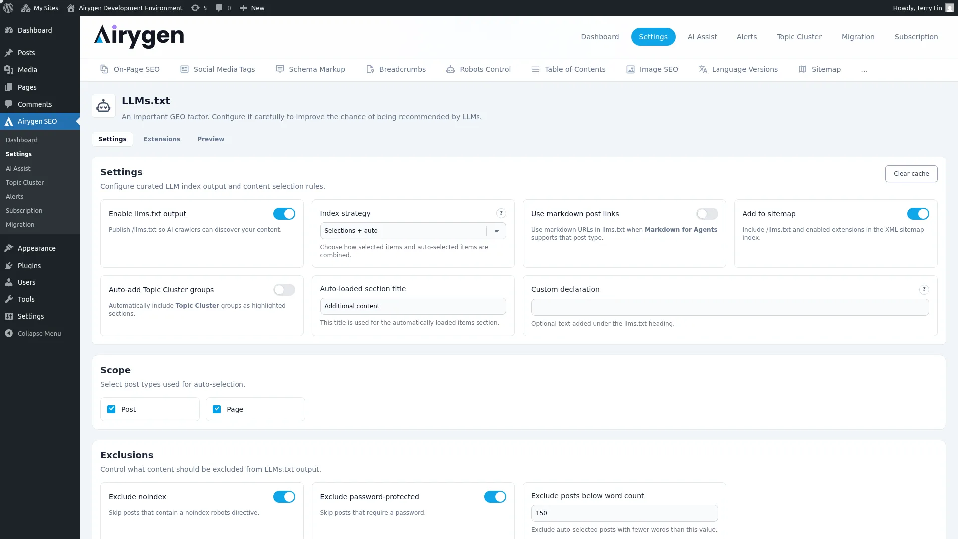Click the Airygen logo
958x539 pixels.
tap(139, 36)
